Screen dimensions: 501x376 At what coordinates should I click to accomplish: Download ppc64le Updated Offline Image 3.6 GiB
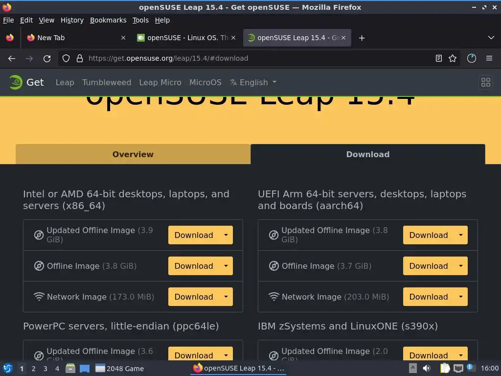[194, 354]
